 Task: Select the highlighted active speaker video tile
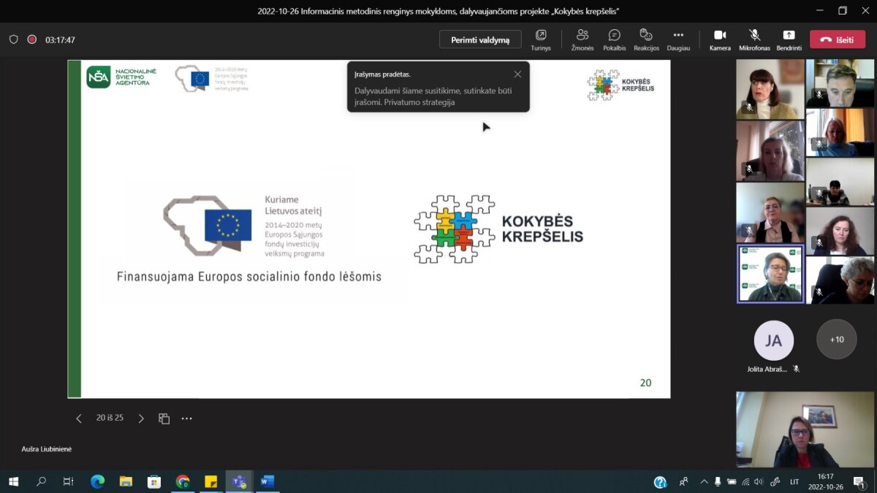pos(771,274)
